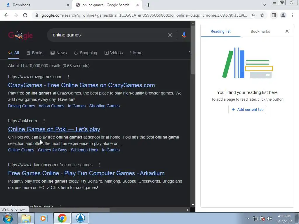
Task: Toggle the side panel icon in toolbar
Action: pyautogui.click(x=274, y=15)
